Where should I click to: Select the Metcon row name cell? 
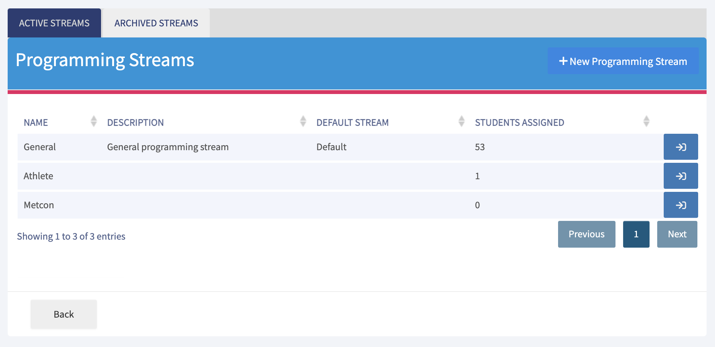click(39, 205)
